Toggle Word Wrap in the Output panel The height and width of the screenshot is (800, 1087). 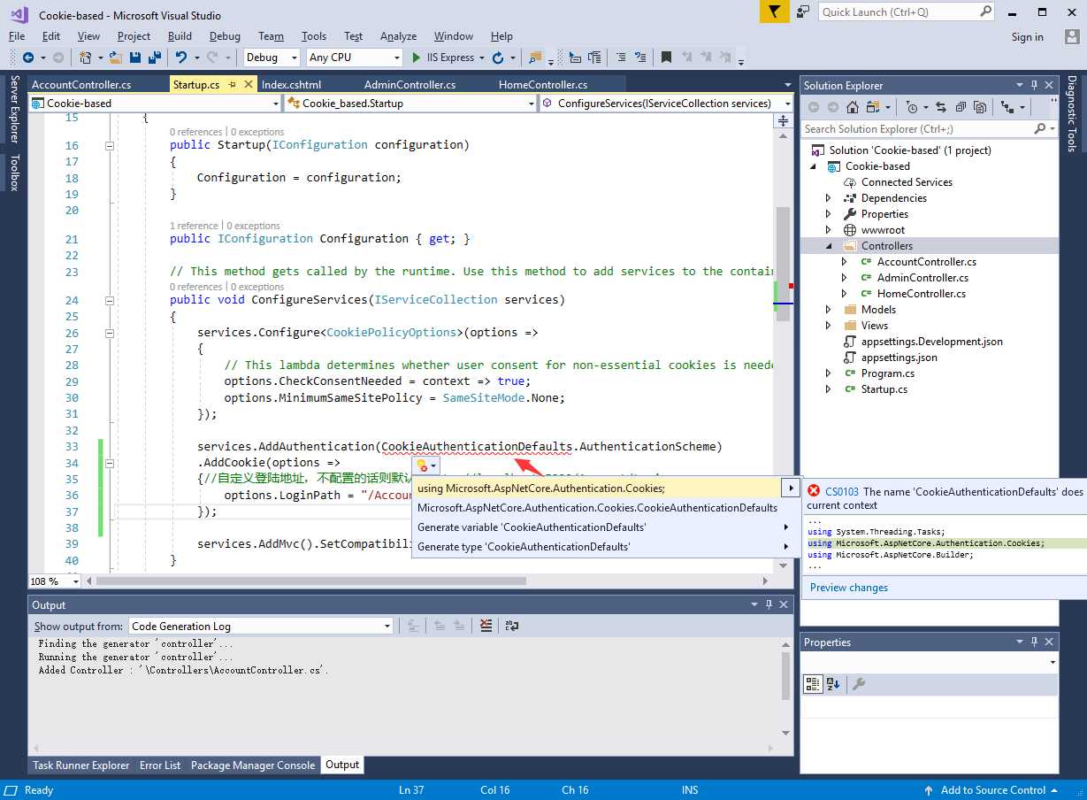click(x=512, y=626)
